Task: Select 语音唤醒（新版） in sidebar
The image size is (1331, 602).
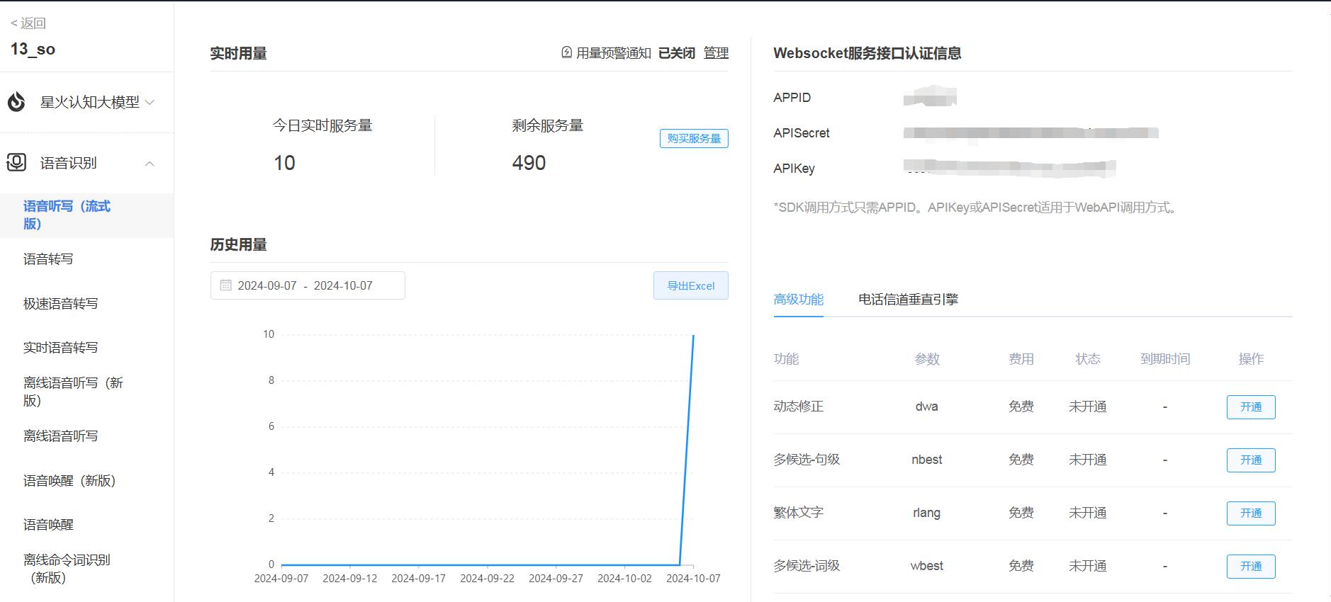Action: point(69,481)
